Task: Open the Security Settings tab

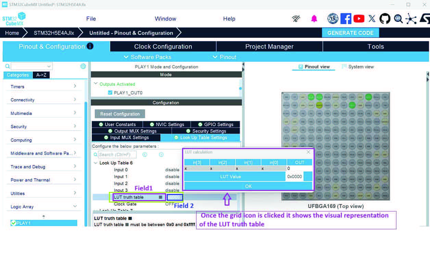Action: (x=206, y=131)
